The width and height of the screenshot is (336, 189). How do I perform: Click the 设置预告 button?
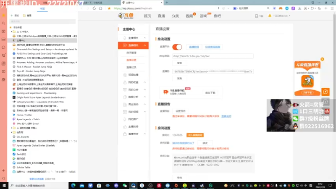(x=181, y=111)
